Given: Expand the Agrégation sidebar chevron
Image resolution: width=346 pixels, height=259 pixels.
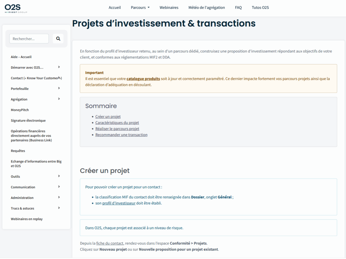Looking at the screenshot, I should click(59, 99).
